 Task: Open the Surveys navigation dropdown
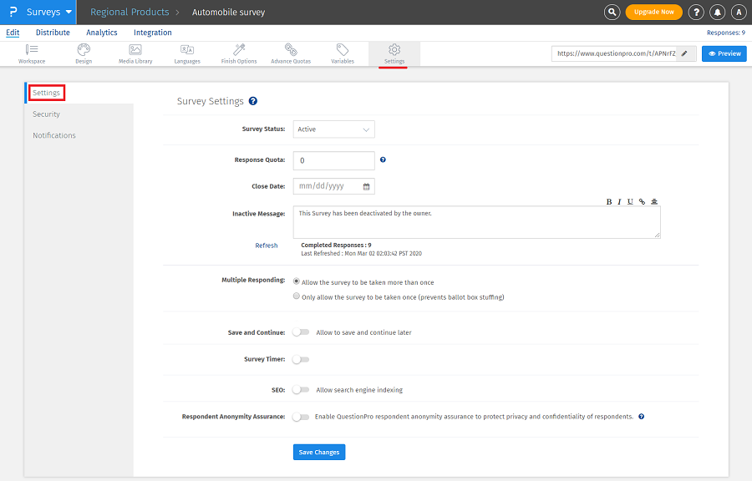pos(40,12)
